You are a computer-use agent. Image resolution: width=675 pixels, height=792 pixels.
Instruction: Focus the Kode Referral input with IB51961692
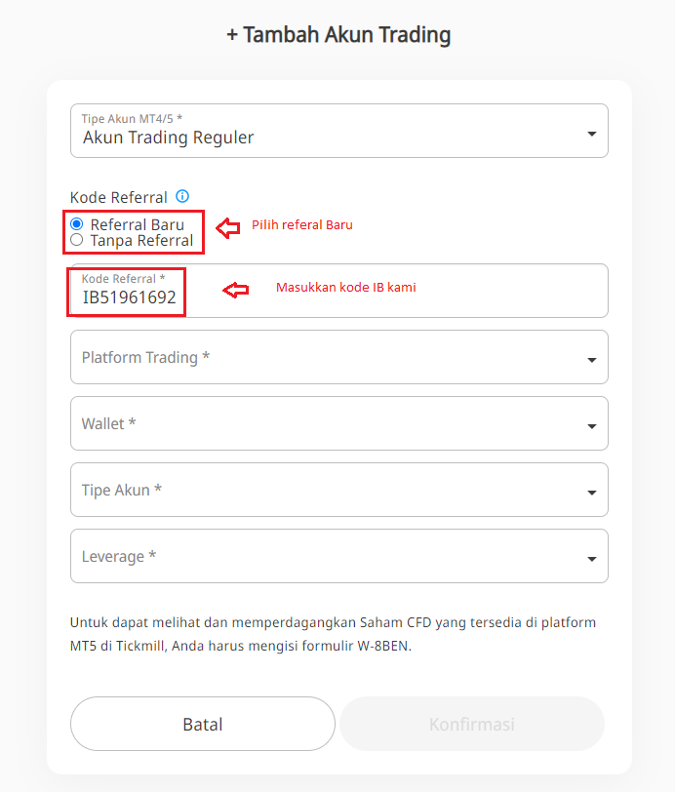pyautogui.click(x=129, y=297)
